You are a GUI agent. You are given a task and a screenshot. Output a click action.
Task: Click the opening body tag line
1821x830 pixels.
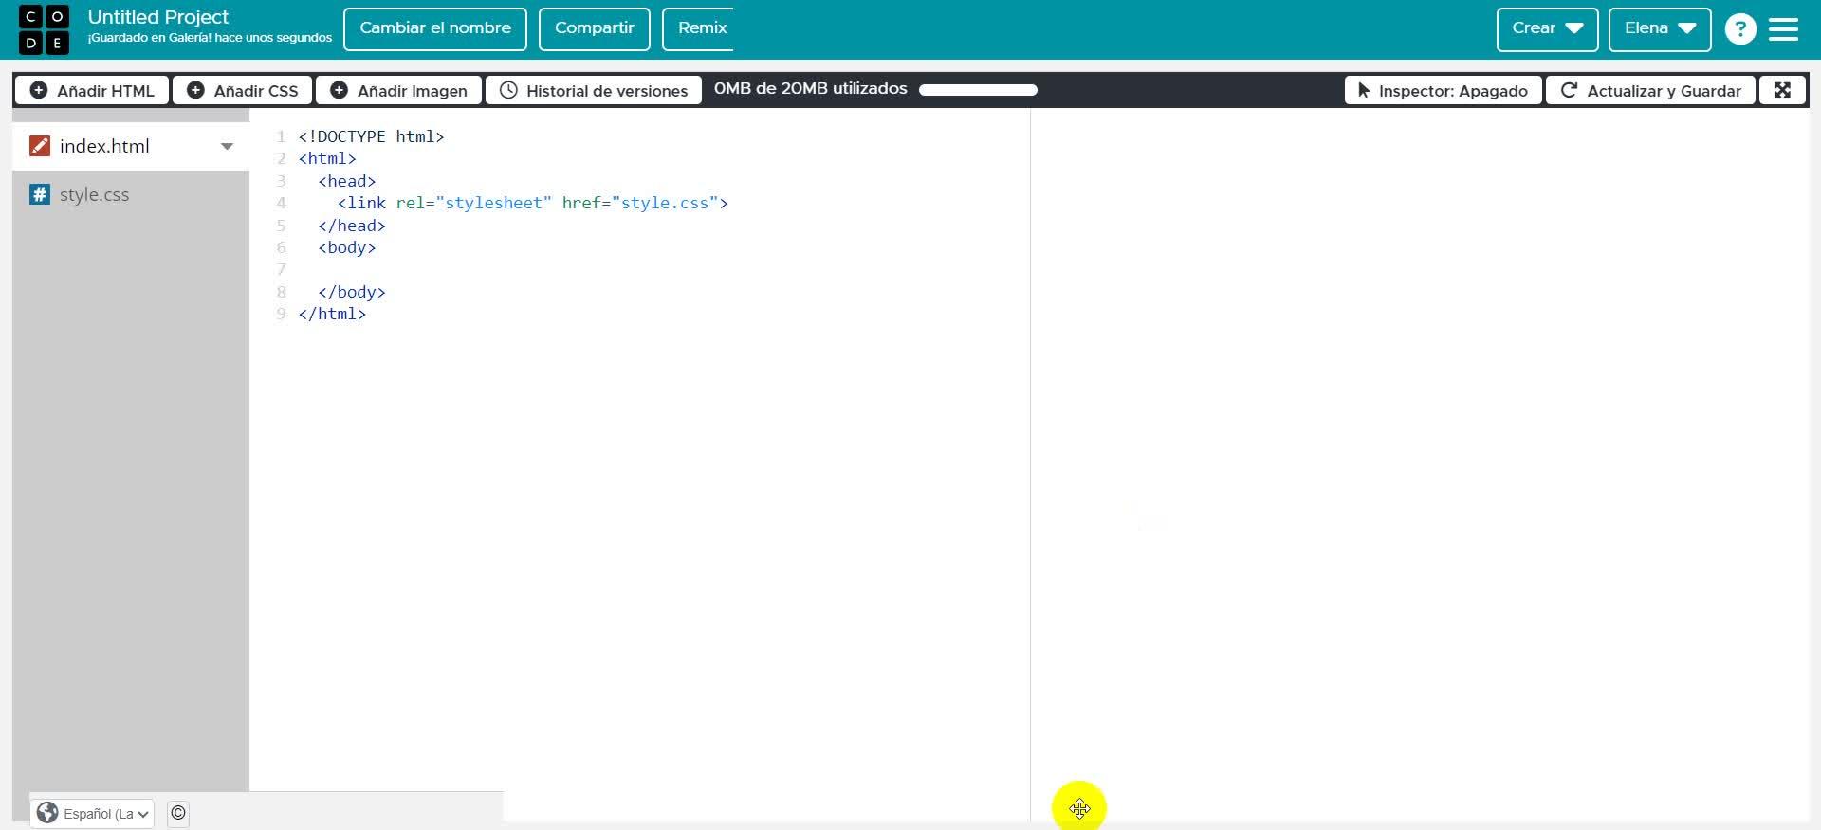tap(347, 247)
